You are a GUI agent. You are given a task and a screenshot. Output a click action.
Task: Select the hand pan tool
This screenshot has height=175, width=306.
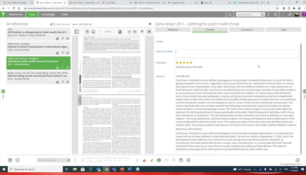[x=142, y=32]
